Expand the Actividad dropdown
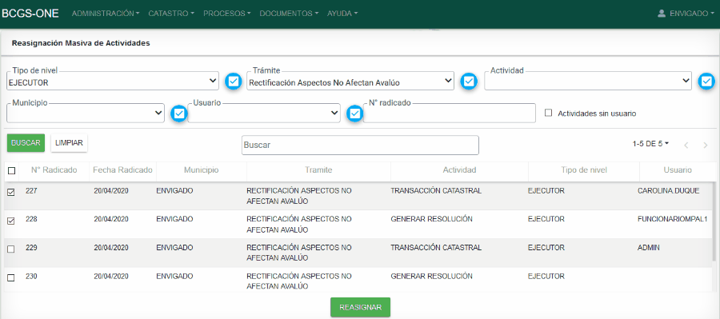 (x=588, y=82)
